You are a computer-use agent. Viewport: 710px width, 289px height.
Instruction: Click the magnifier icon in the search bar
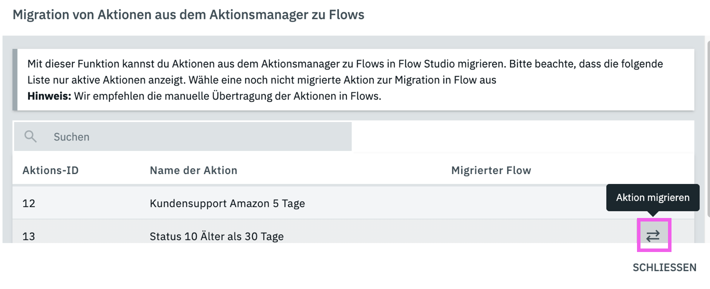point(31,136)
